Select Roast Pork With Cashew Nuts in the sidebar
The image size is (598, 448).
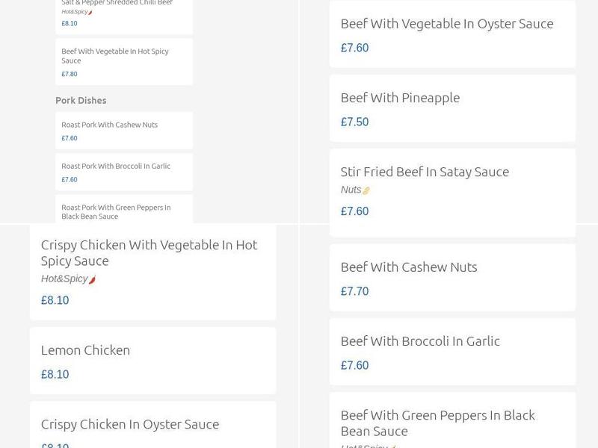tap(108, 125)
